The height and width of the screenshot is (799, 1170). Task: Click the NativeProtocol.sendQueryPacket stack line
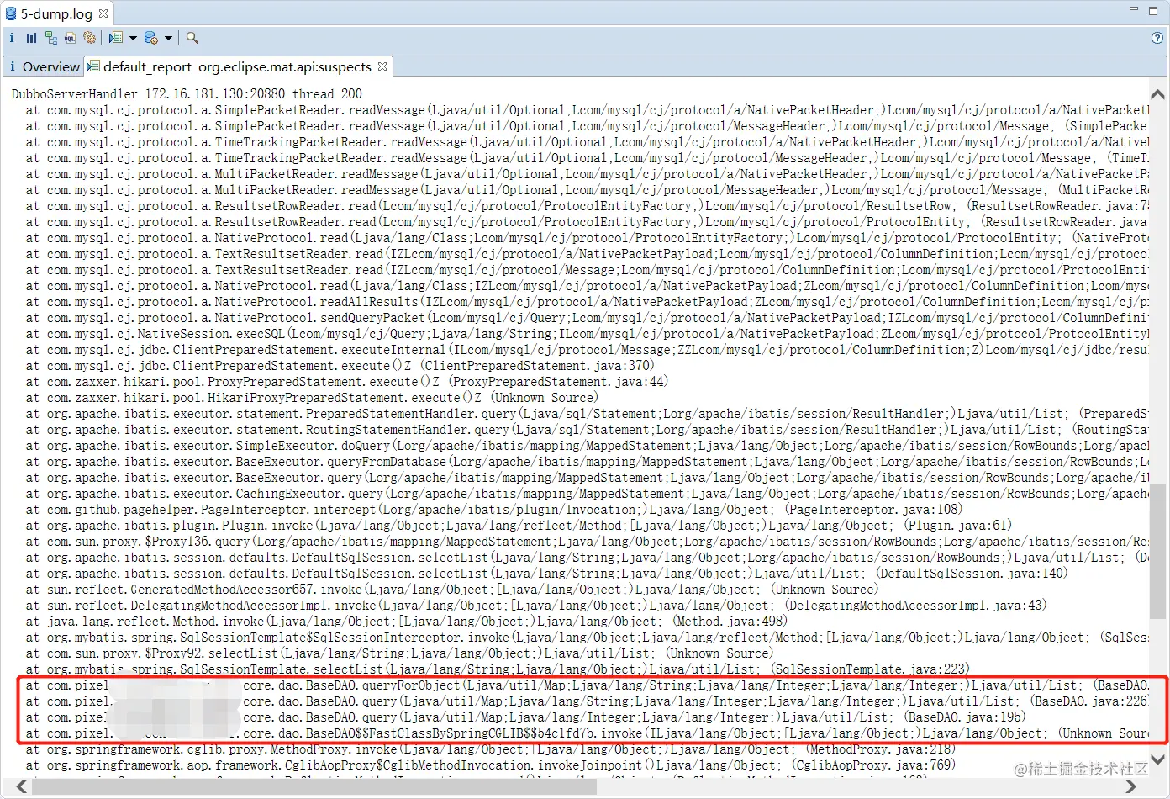point(587,317)
